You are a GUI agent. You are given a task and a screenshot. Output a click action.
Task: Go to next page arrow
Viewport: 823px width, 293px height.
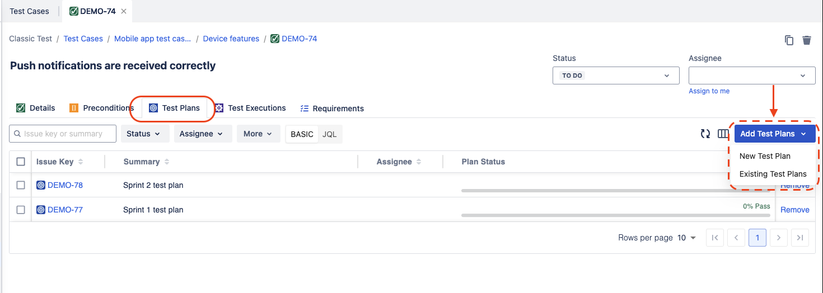(779, 238)
